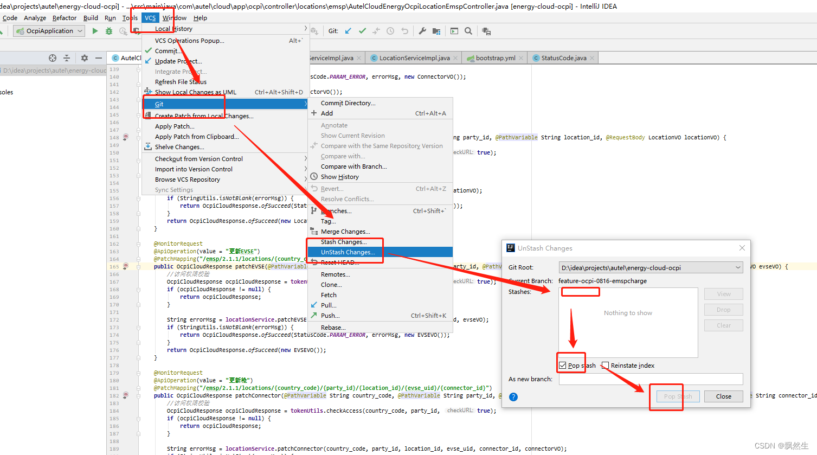Viewport: 817px width, 455px height.
Task: Open the Refactor menu
Action: 65,18
